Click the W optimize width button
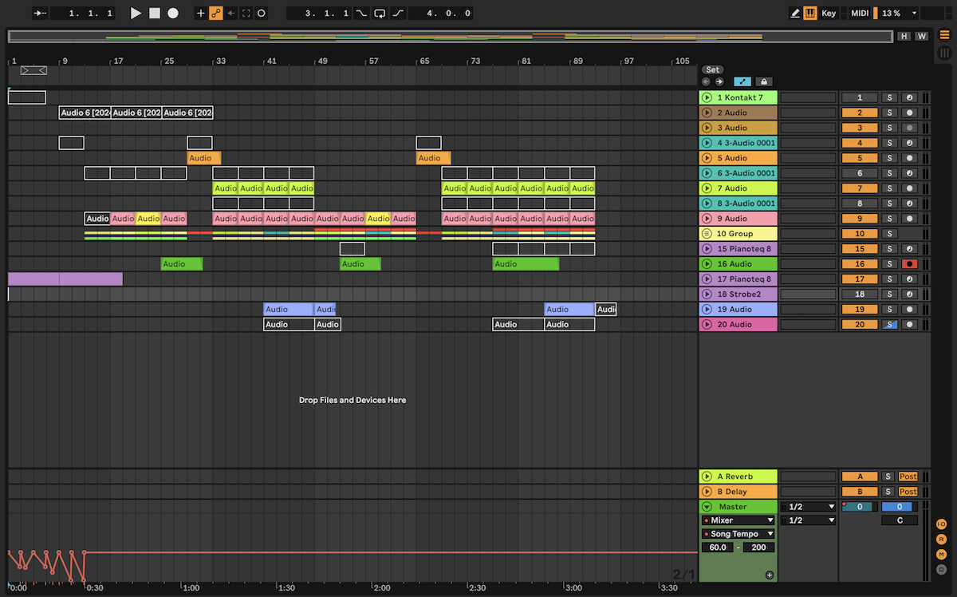Image resolution: width=957 pixels, height=597 pixels. click(921, 36)
